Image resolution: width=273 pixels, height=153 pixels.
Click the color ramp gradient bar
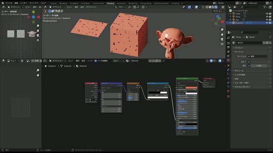coord(158,93)
